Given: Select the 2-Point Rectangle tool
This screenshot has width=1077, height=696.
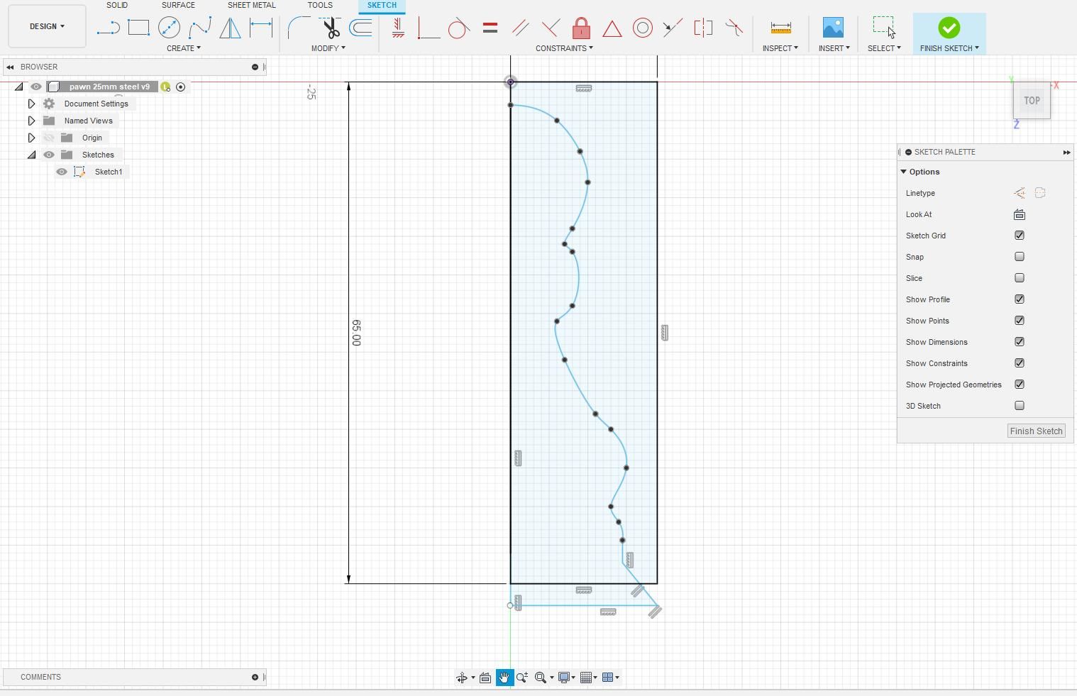Looking at the screenshot, I should point(138,28).
